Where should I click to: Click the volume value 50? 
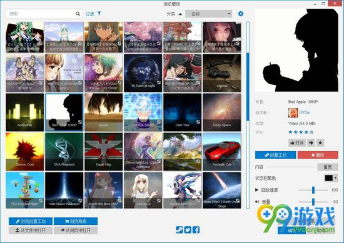[x=336, y=202]
